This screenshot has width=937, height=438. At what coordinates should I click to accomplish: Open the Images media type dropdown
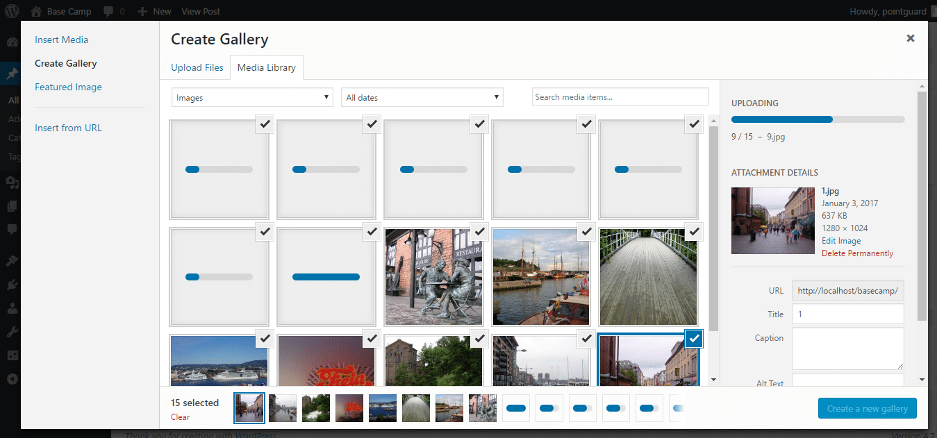click(252, 97)
